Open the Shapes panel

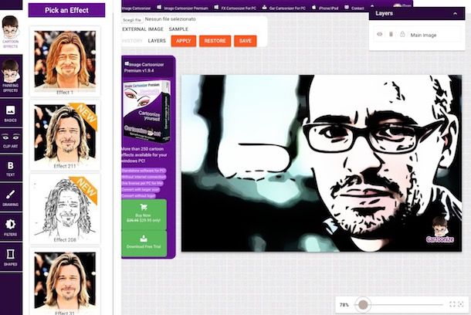(11, 257)
